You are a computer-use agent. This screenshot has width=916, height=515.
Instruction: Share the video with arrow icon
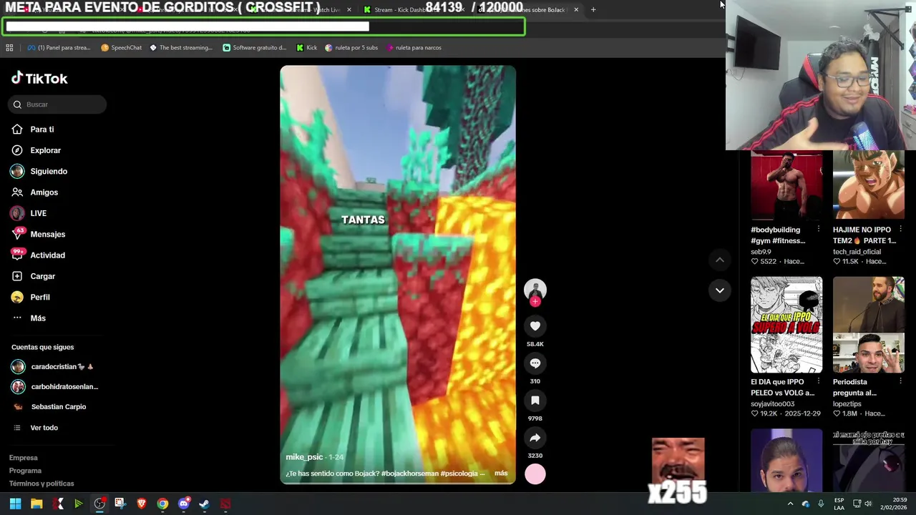535,438
